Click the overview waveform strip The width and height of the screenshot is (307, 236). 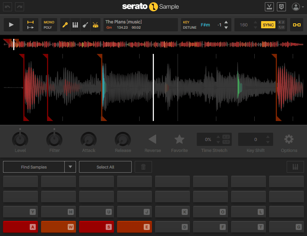[x=153, y=44]
